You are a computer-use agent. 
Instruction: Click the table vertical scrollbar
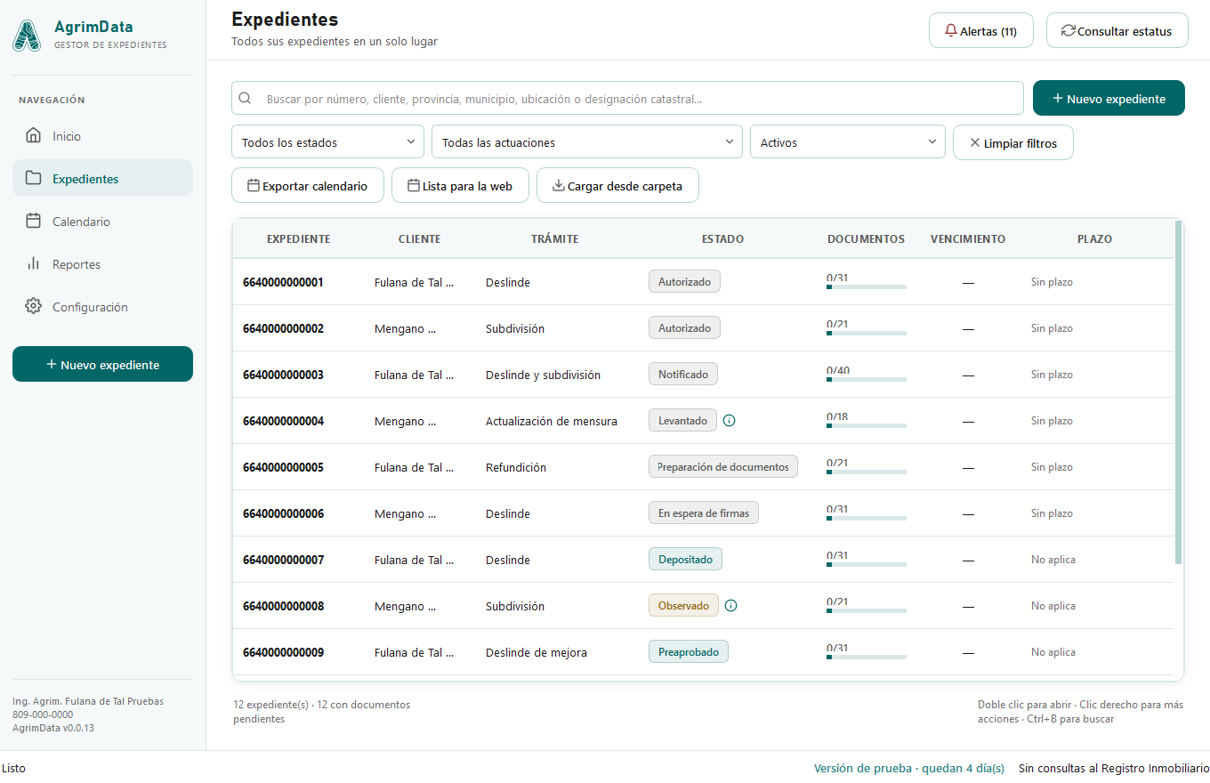pos(1179,392)
